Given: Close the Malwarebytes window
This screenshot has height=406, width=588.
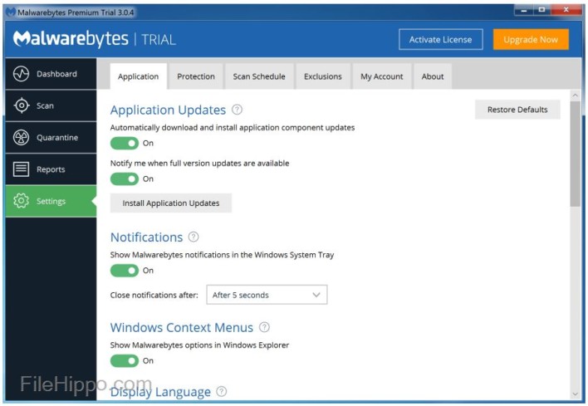Looking at the screenshot, I should coord(566,10).
